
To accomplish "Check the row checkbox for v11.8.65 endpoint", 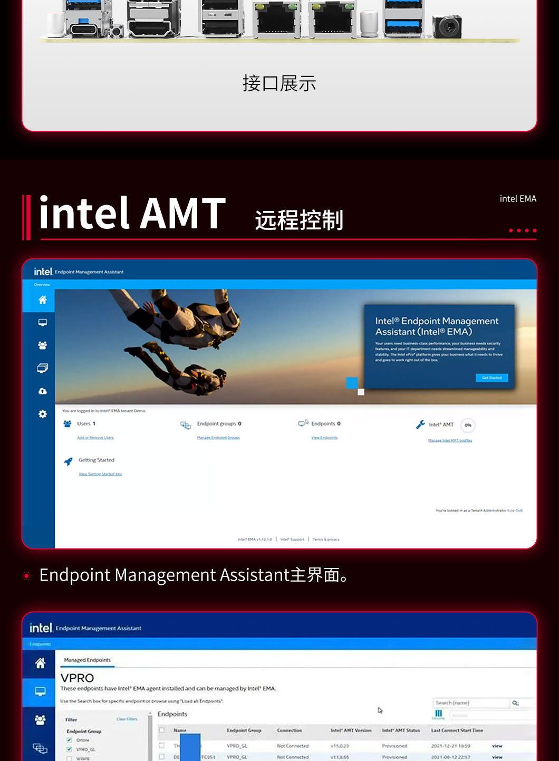I will [162, 757].
